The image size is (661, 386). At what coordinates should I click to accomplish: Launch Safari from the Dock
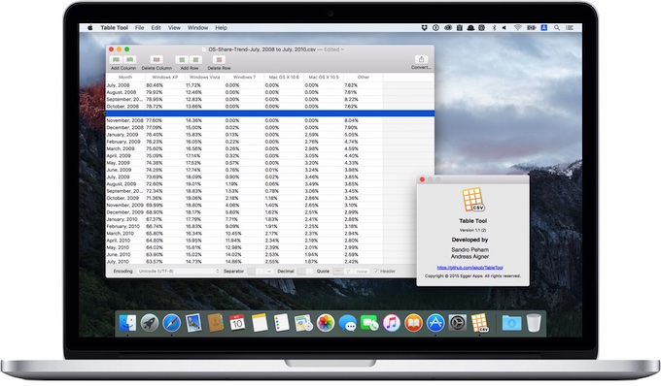[x=171, y=323]
